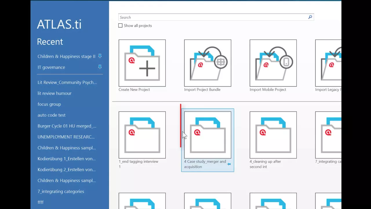Open recent project 'auto code test'
Image resolution: width=371 pixels, height=209 pixels.
(52, 115)
